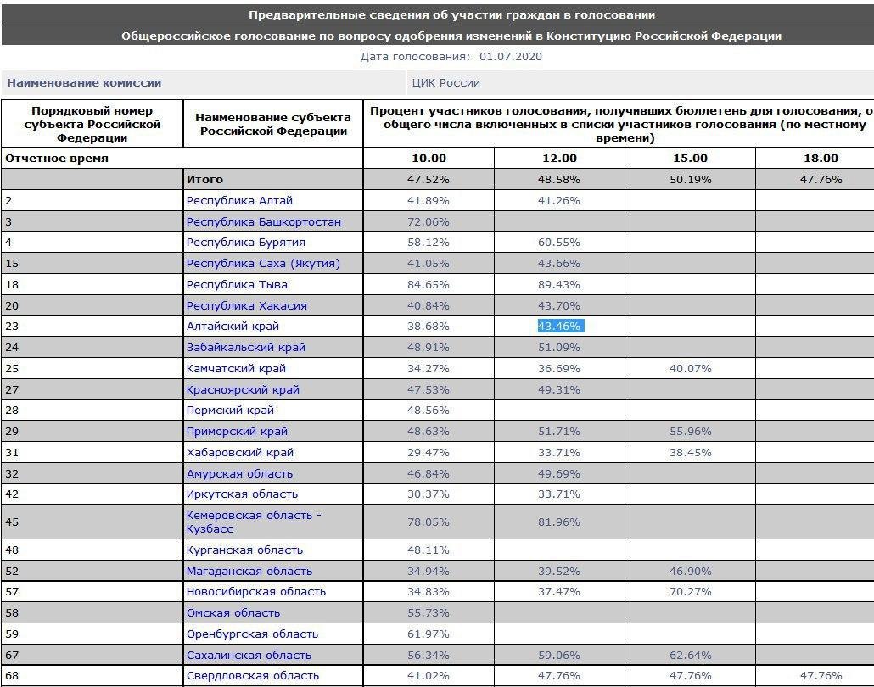Open the Приморский край link
Viewport: 874px width, 687px height.
point(237,431)
